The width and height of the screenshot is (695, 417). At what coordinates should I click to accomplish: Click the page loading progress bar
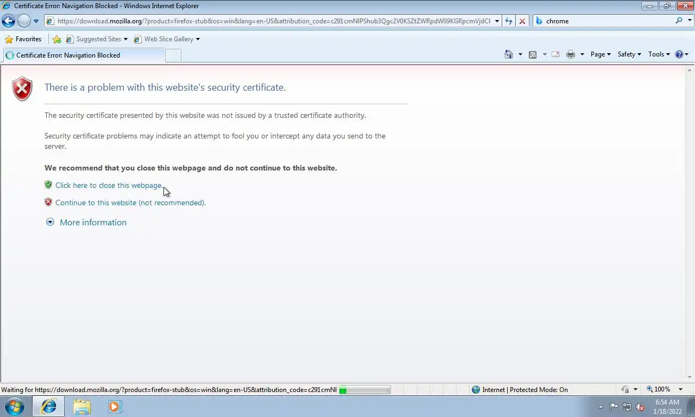(364, 389)
